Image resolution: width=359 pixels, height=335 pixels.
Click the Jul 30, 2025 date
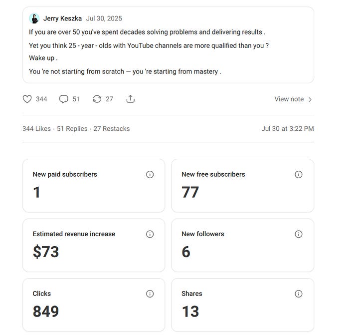tap(104, 18)
